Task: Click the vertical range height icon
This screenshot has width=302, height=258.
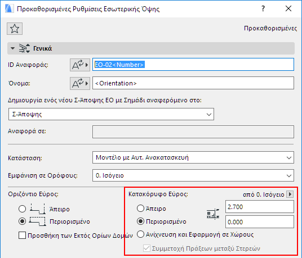Action: pos(213,214)
